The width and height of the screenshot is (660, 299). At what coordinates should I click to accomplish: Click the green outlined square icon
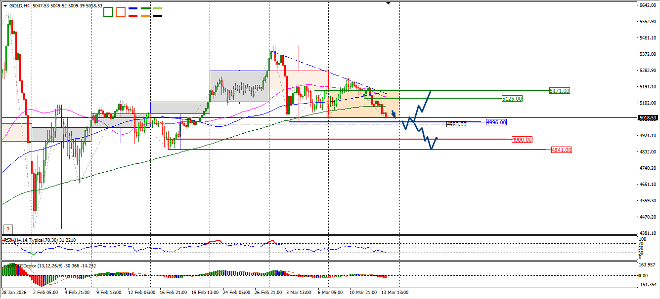[x=108, y=12]
